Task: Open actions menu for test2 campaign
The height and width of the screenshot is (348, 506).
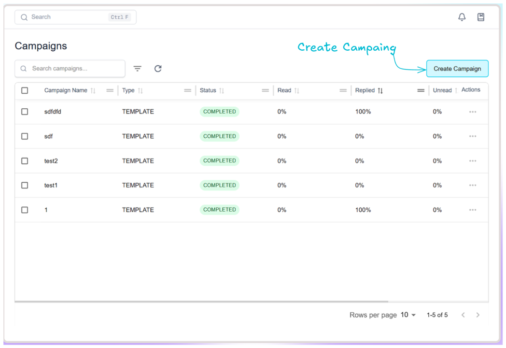Action: click(472, 161)
